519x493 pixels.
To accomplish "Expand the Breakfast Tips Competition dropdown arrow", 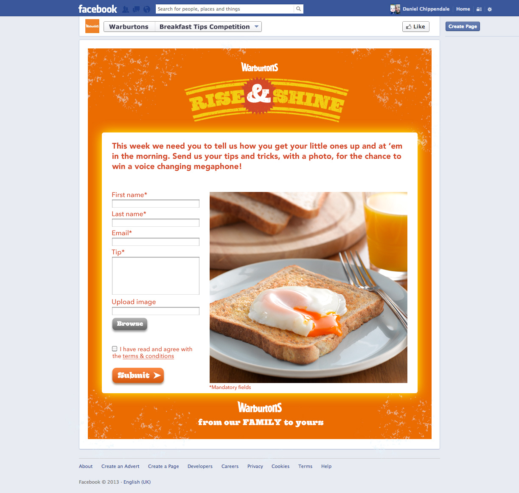I will coord(256,27).
